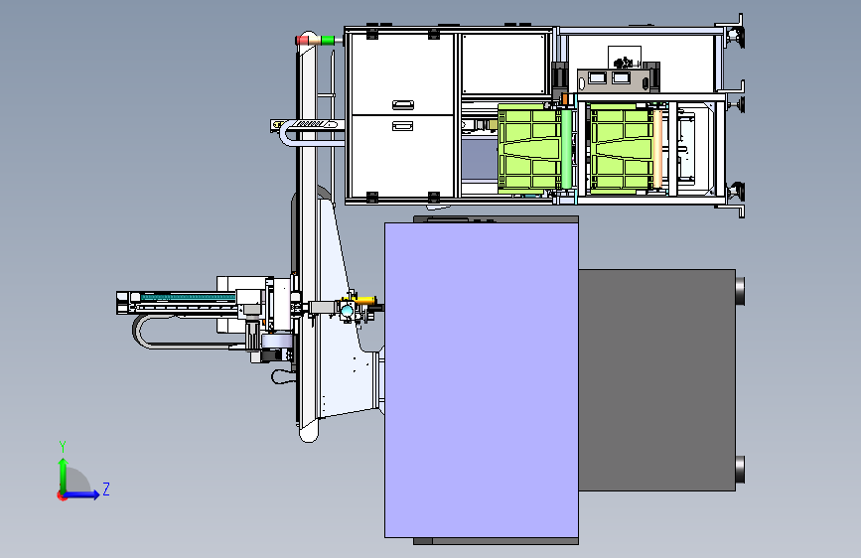Select the orange vertical roller

click(x=657, y=149)
